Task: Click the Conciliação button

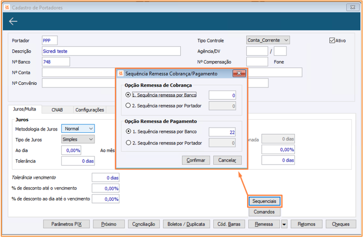Action: click(144, 224)
